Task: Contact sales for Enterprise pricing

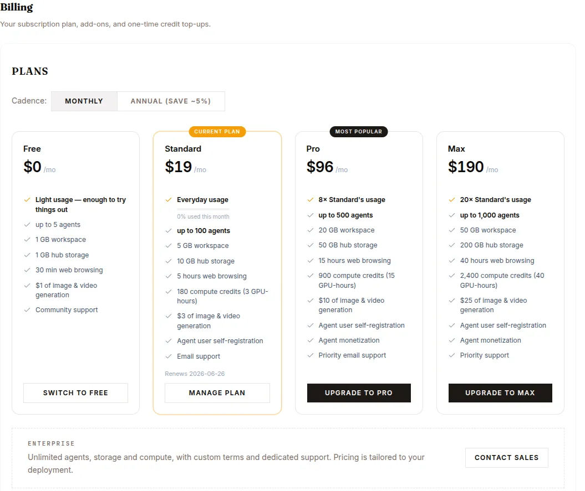Action: pyautogui.click(x=507, y=458)
